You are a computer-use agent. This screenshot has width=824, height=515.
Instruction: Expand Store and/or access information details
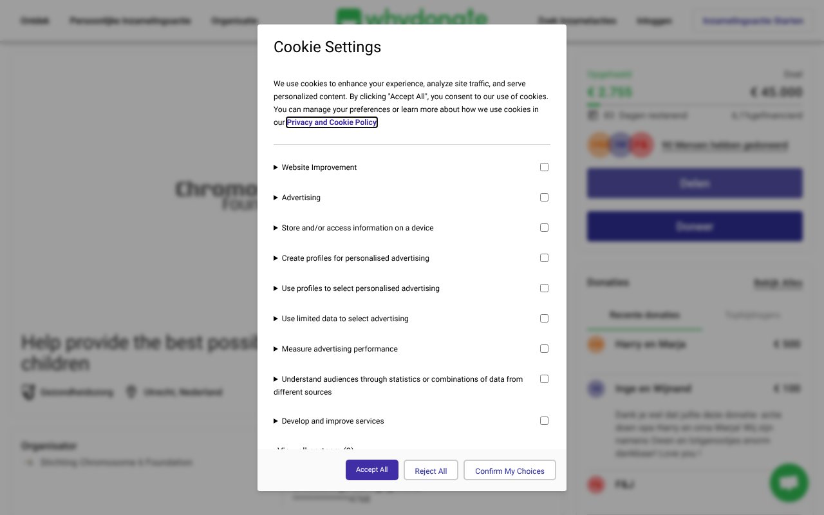point(276,228)
